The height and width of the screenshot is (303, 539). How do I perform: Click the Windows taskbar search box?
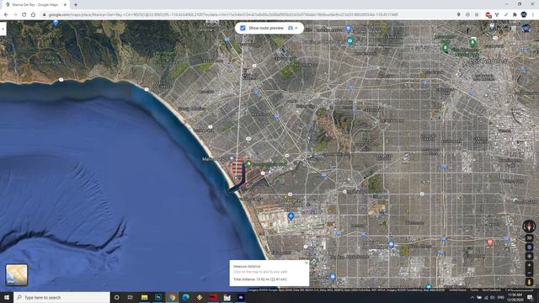point(61,297)
